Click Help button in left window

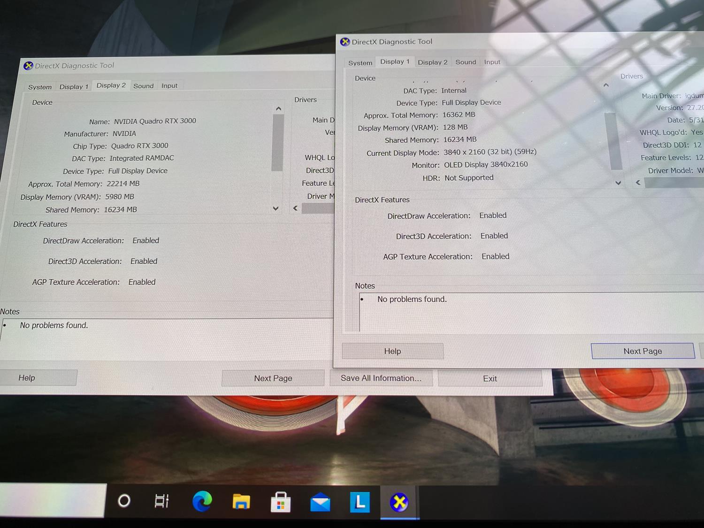pyautogui.click(x=38, y=378)
